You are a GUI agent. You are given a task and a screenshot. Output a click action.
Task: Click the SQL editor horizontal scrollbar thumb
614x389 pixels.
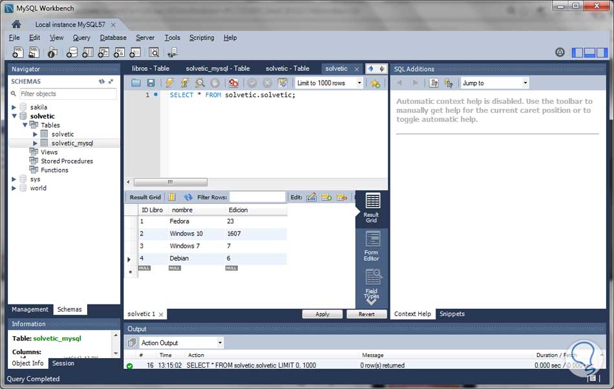171,182
